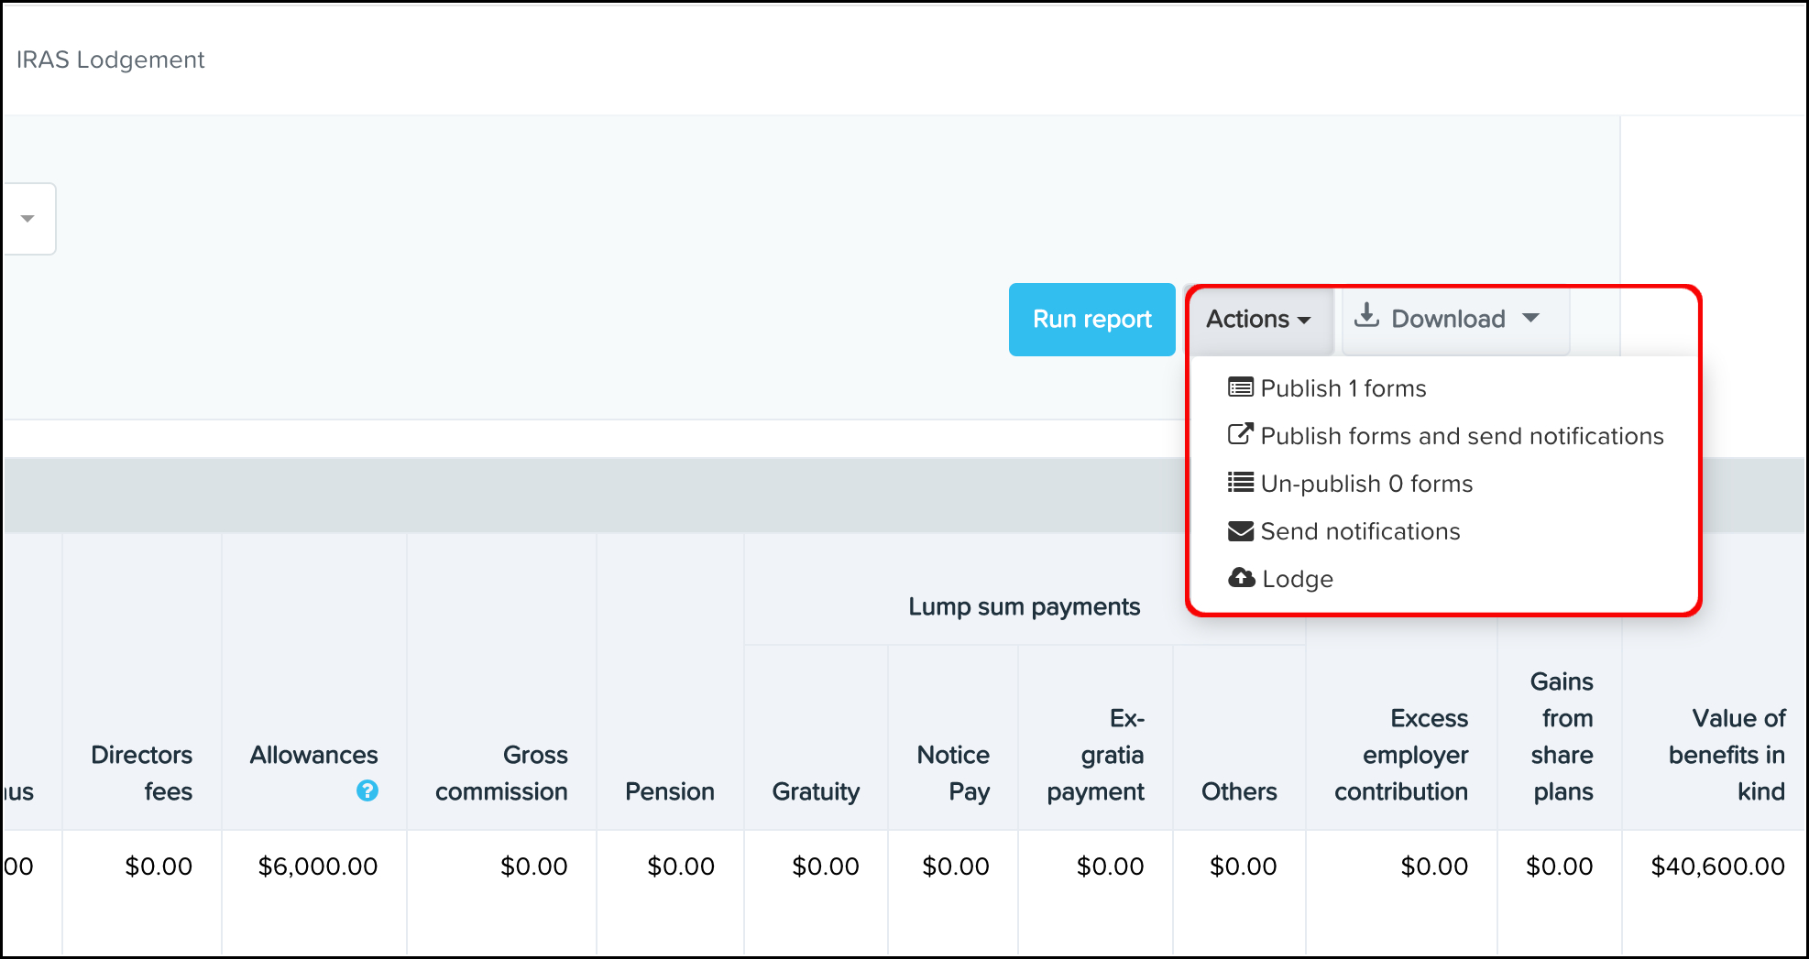Click the envelope icon for Send notifications
Screen dimensions: 1809x959
[x=1240, y=531]
